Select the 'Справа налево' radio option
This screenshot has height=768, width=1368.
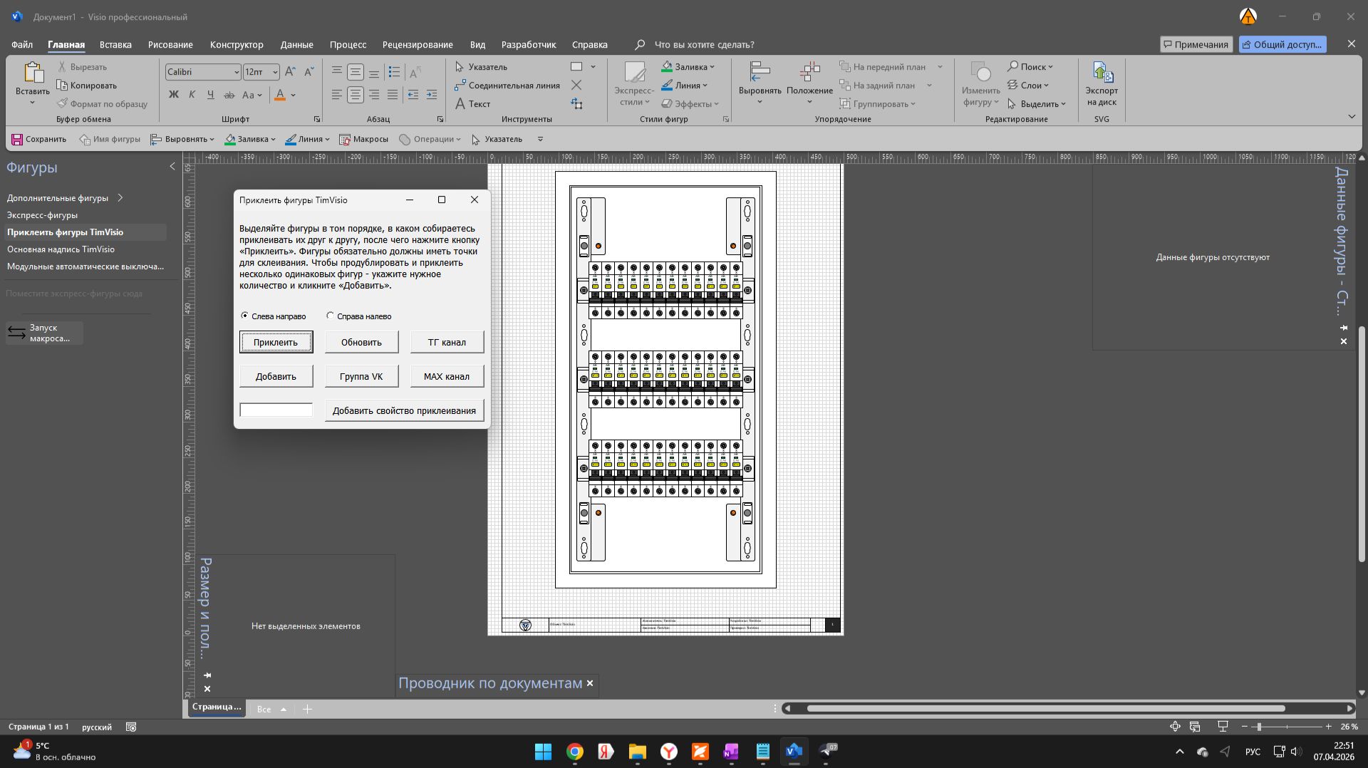330,316
